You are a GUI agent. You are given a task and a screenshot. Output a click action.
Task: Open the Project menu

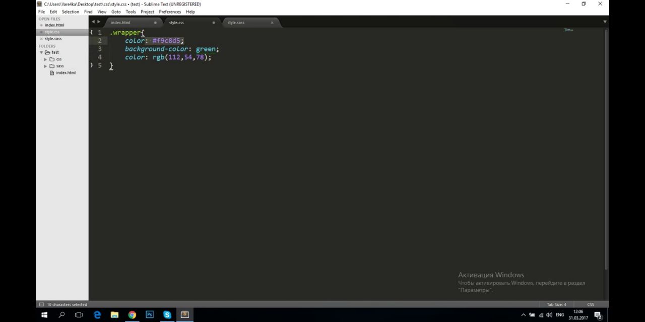147,12
